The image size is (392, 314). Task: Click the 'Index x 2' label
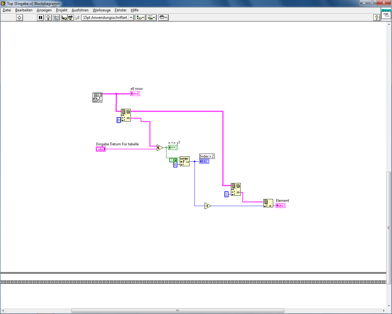[x=207, y=156]
